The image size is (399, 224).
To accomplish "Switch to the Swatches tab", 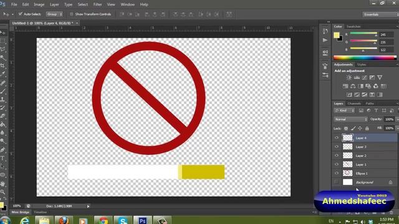I will [x=353, y=26].
